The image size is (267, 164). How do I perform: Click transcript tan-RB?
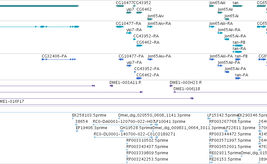pyautogui.click(x=239, y=42)
